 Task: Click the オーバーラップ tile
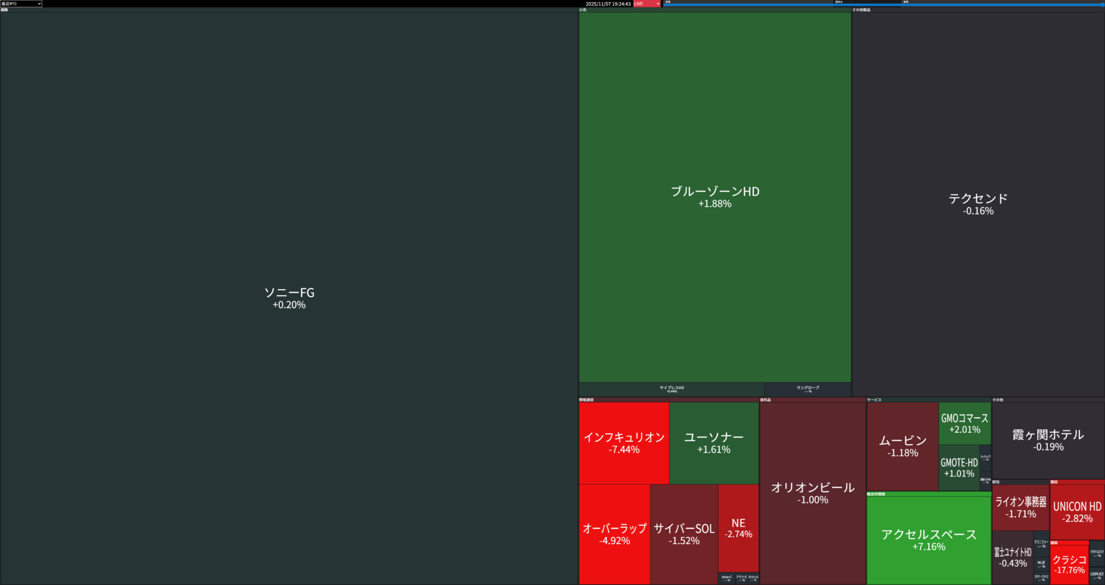614,534
